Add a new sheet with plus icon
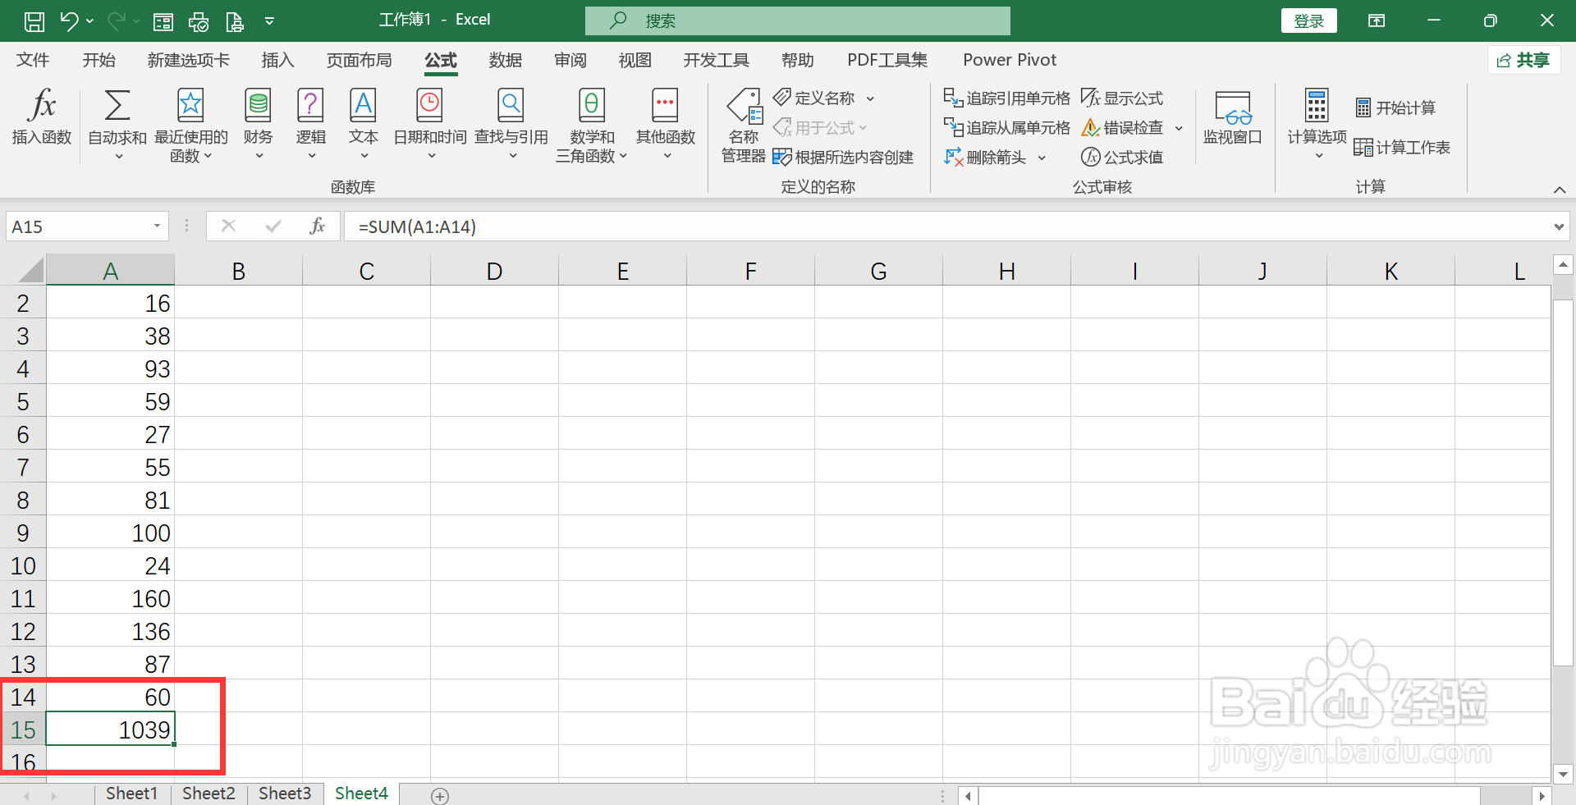Image resolution: width=1576 pixels, height=805 pixels. tap(440, 796)
